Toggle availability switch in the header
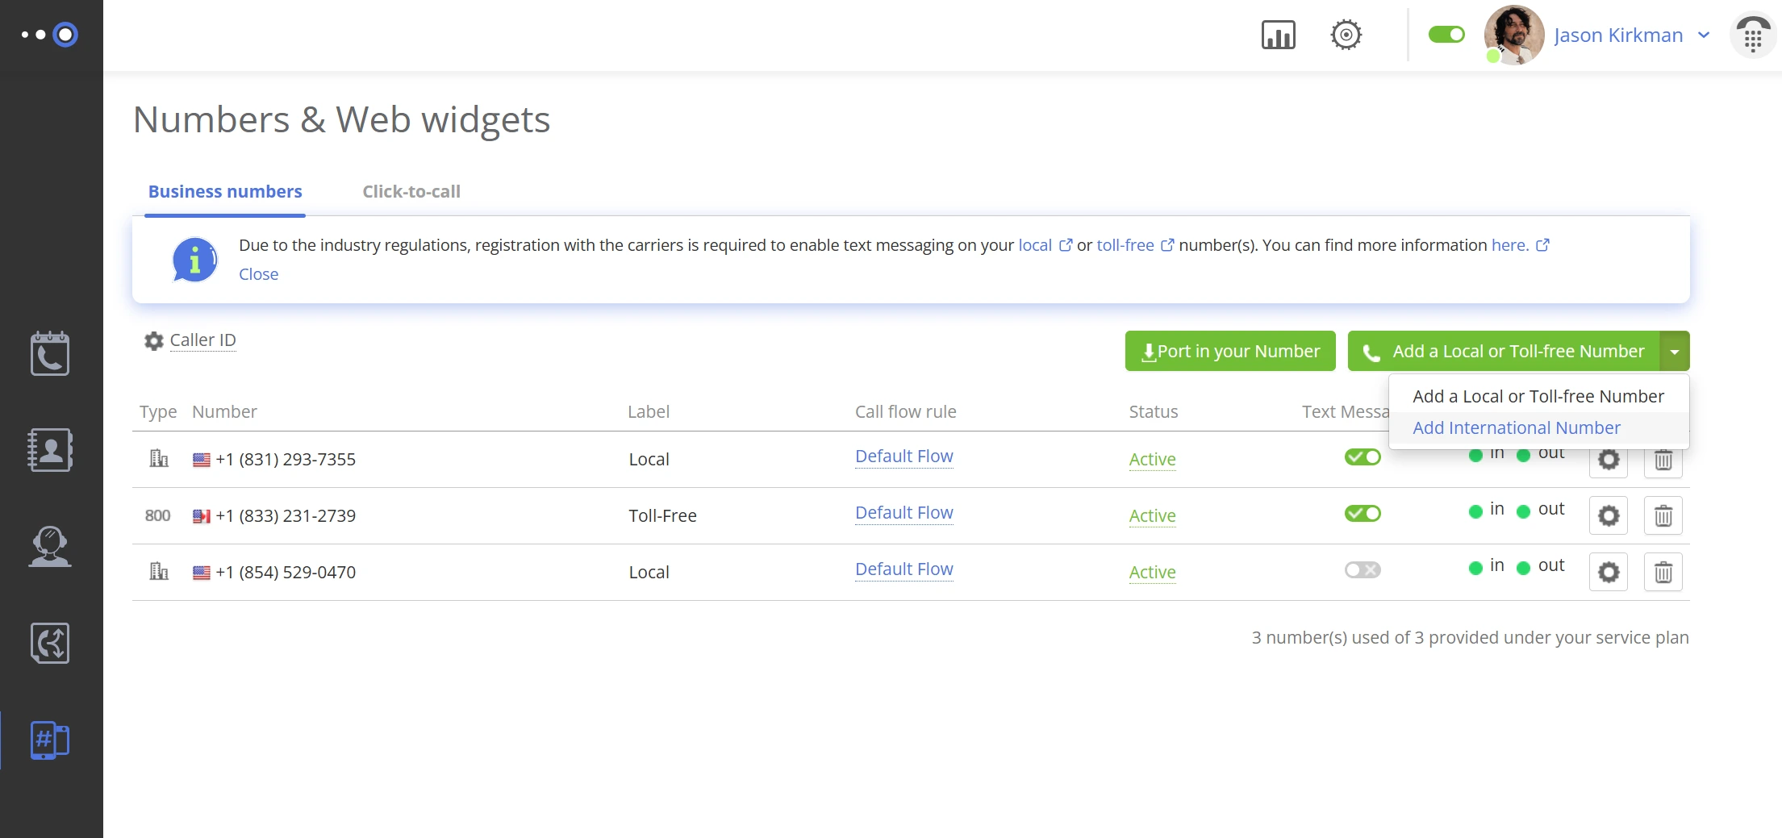This screenshot has width=1782, height=838. tap(1446, 35)
